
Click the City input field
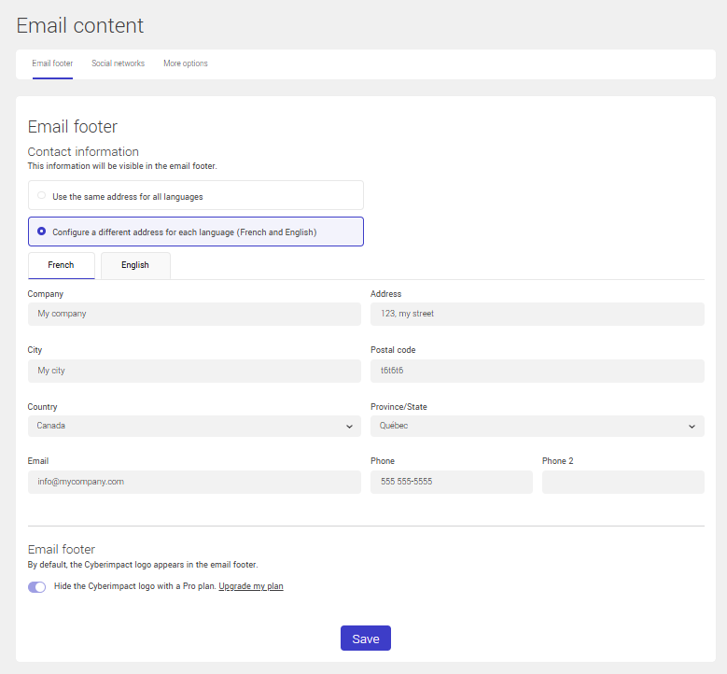point(194,371)
